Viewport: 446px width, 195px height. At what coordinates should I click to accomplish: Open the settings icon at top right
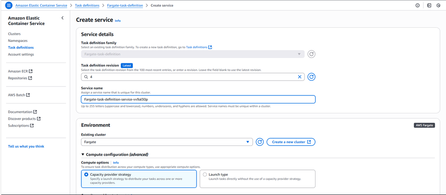tap(438, 5)
